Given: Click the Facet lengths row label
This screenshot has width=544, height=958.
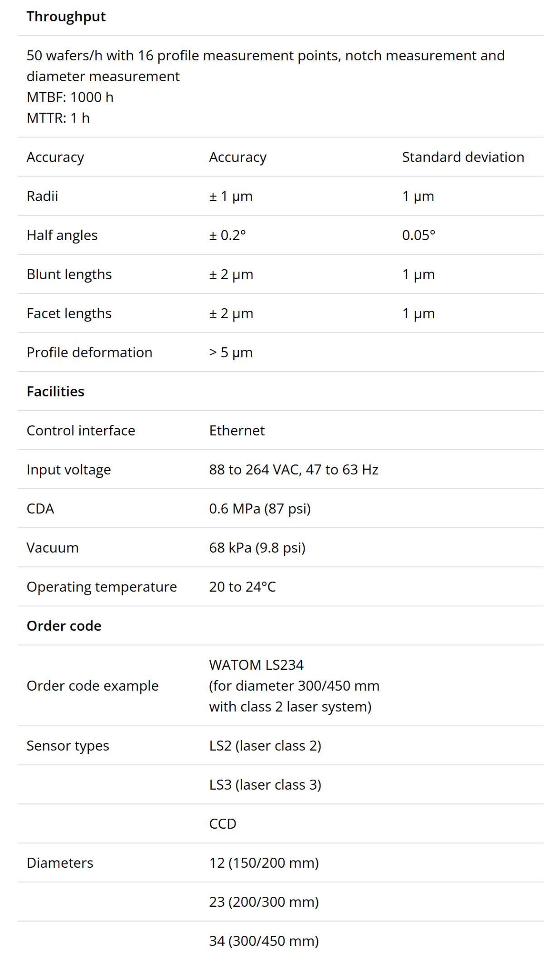Looking at the screenshot, I should pyautogui.click(x=69, y=313).
